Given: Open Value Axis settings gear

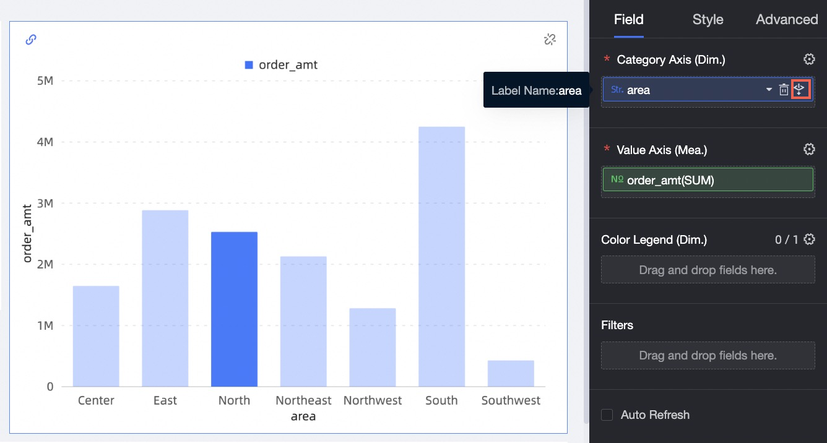Looking at the screenshot, I should [808, 150].
